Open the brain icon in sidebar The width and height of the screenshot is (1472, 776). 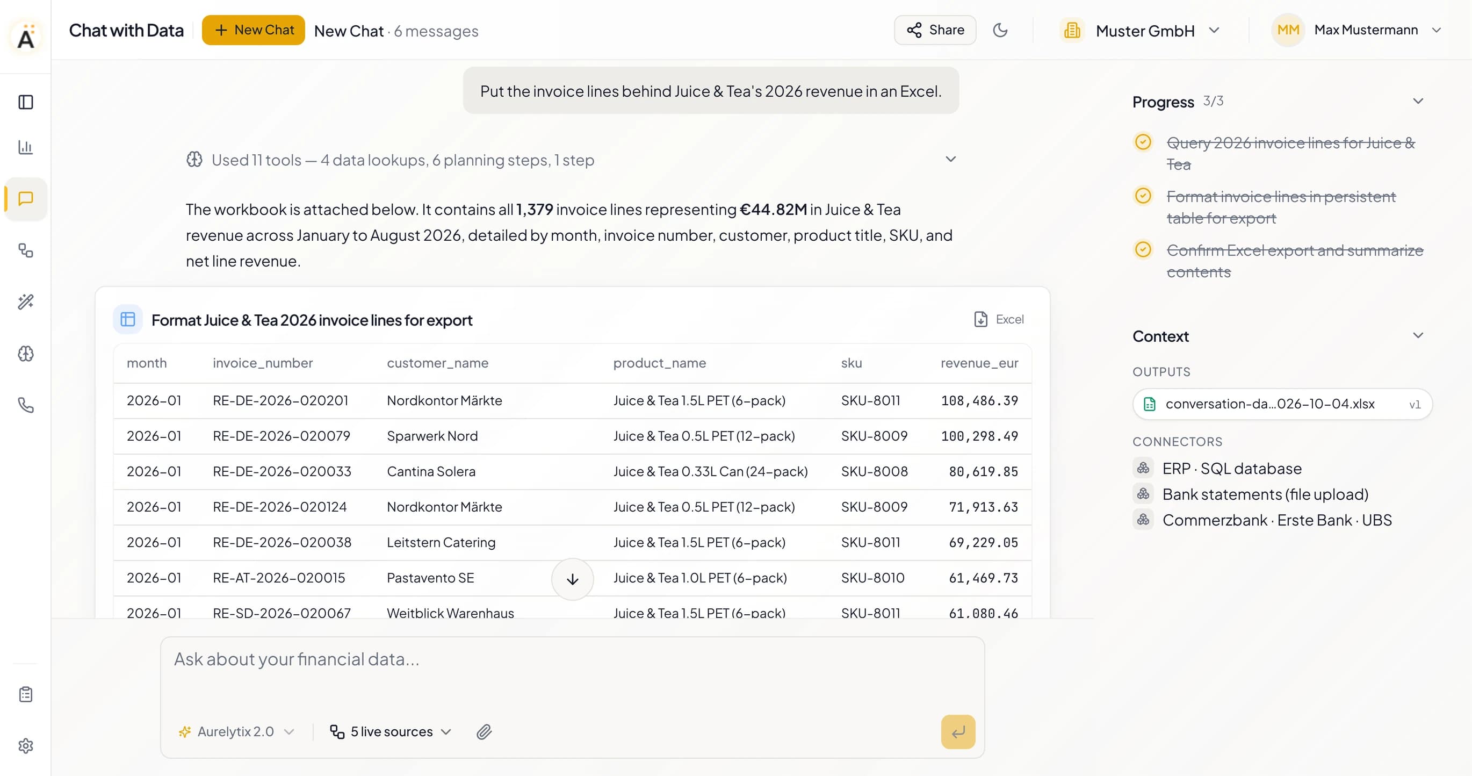(x=26, y=354)
